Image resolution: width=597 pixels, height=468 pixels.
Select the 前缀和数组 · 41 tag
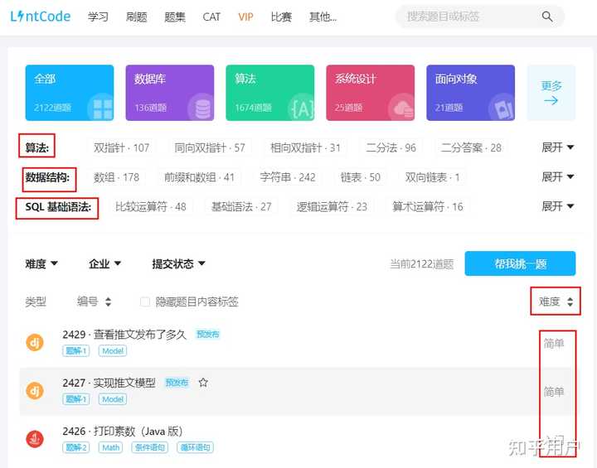click(199, 177)
